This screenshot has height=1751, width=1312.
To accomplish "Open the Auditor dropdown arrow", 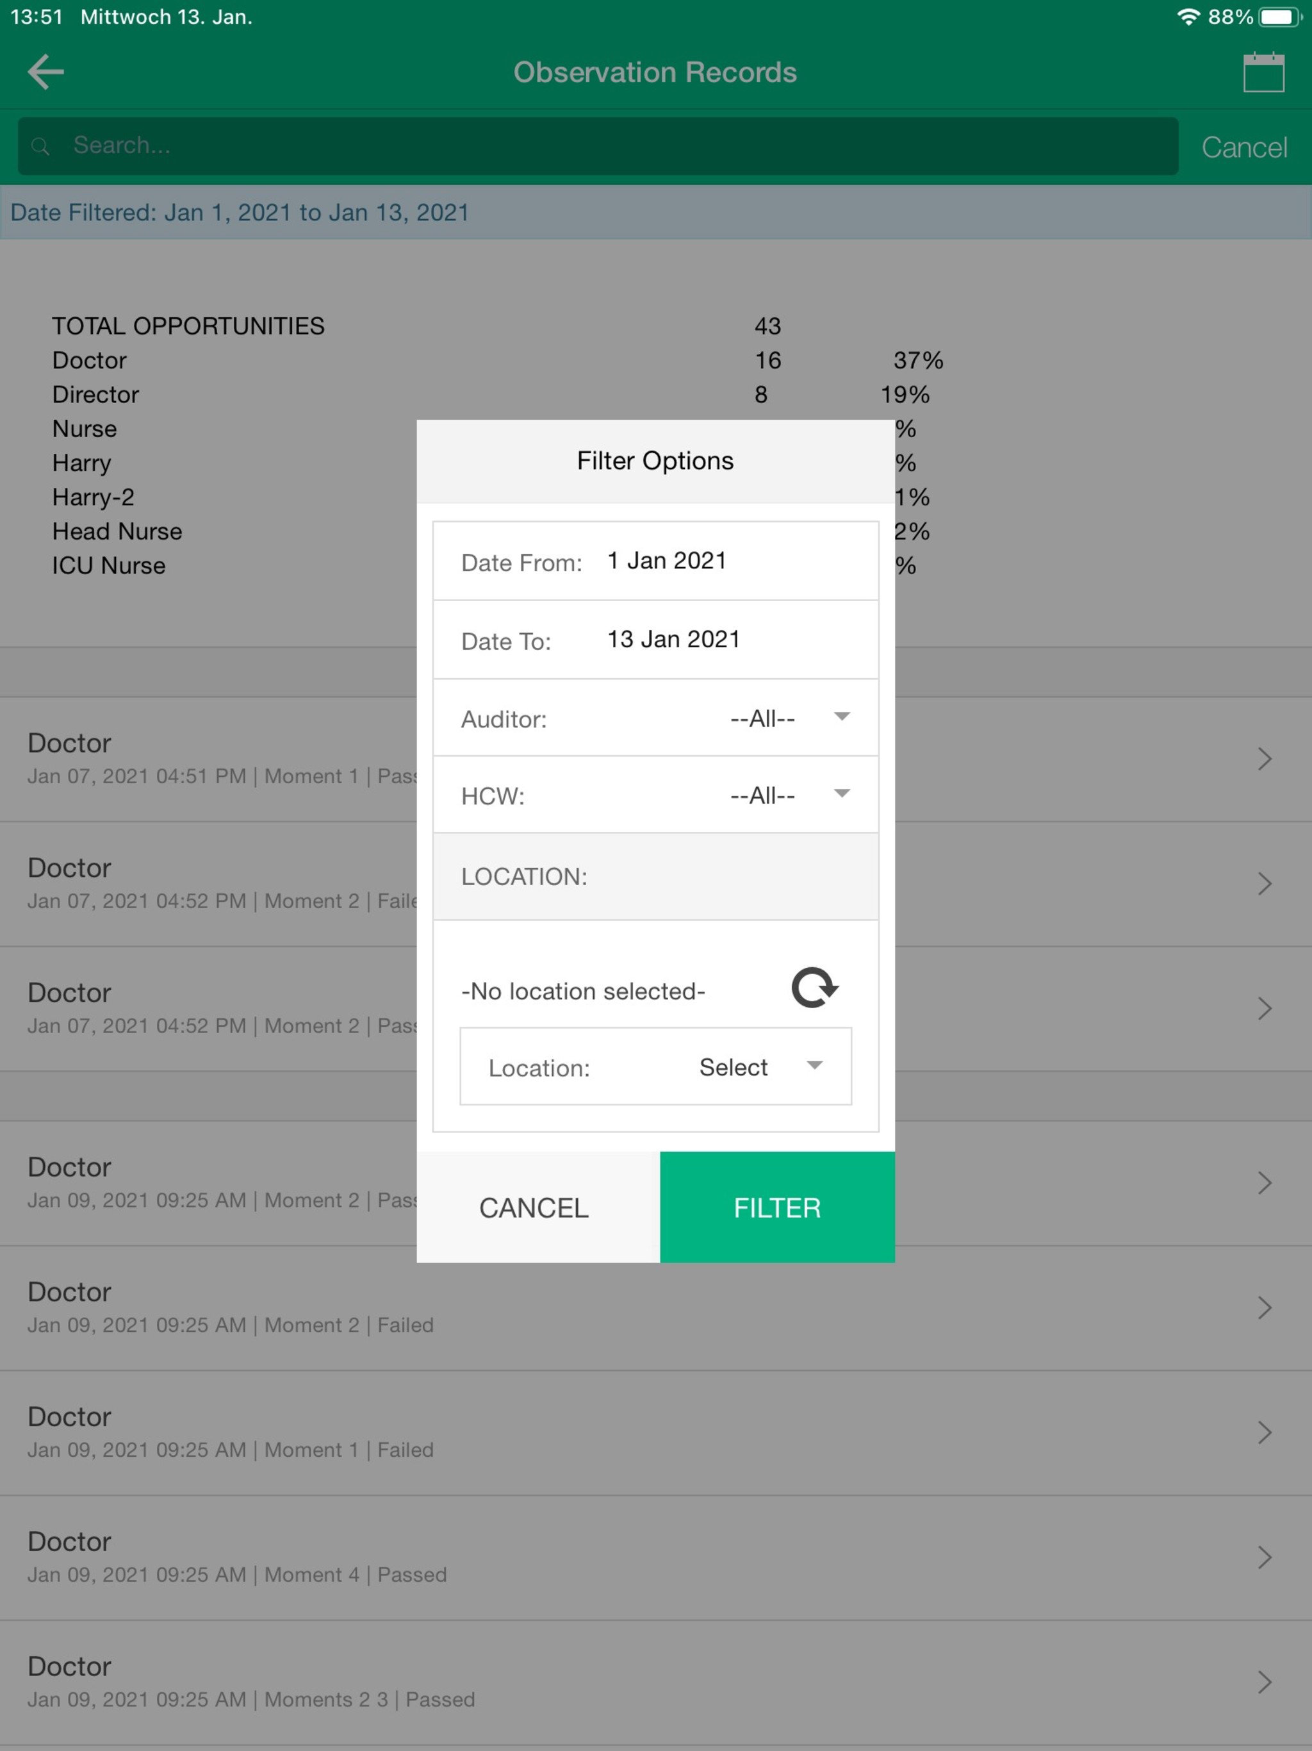I will click(841, 717).
